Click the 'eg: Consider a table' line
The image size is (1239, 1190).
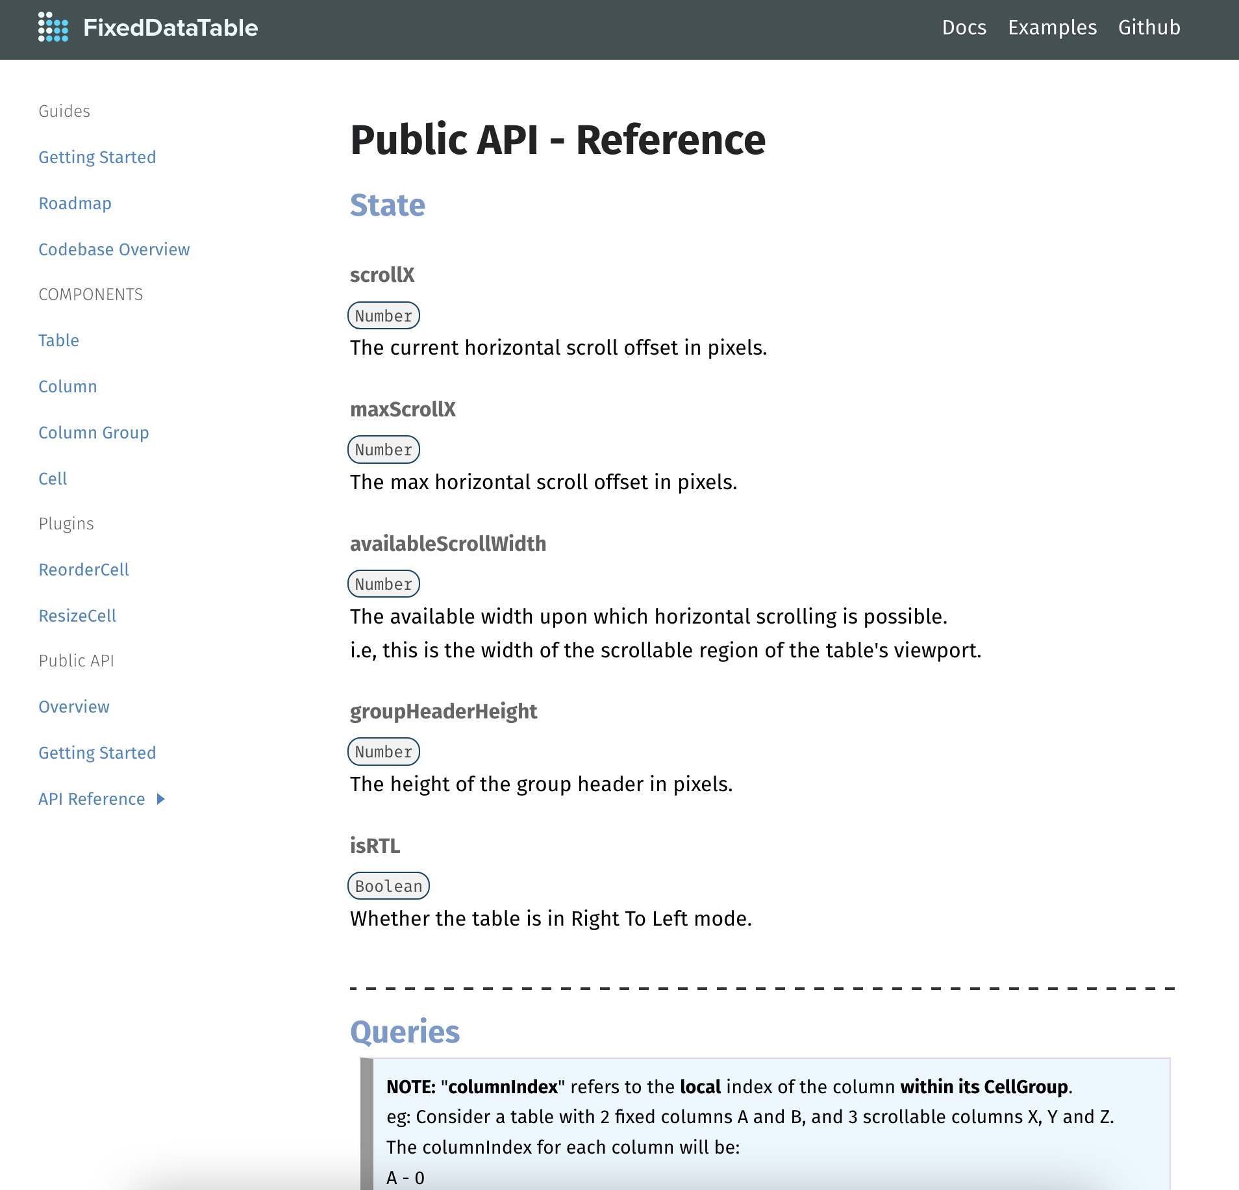751,1117
